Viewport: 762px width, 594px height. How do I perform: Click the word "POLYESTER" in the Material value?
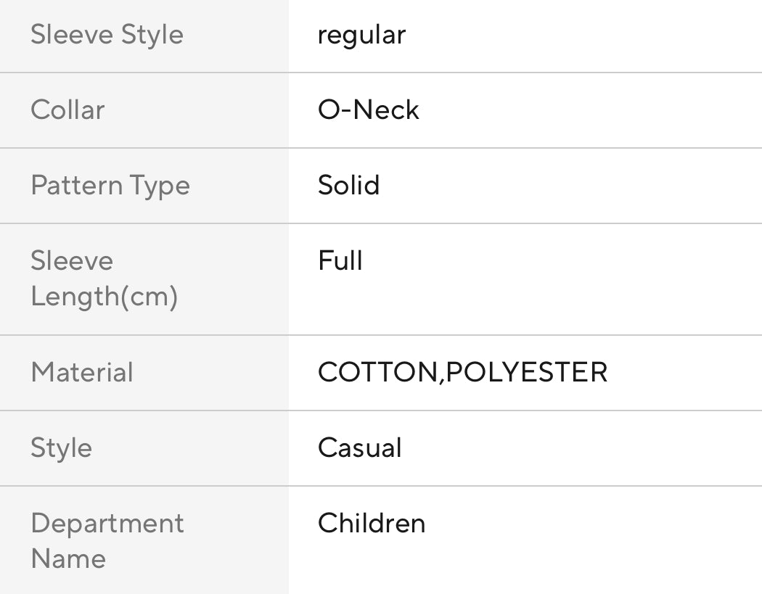(x=526, y=373)
